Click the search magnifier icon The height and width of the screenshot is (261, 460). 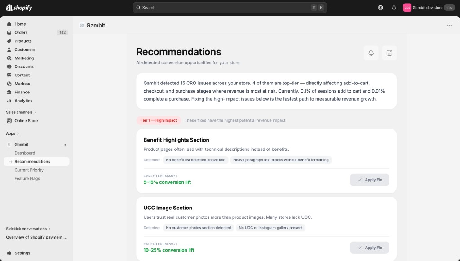pyautogui.click(x=138, y=8)
